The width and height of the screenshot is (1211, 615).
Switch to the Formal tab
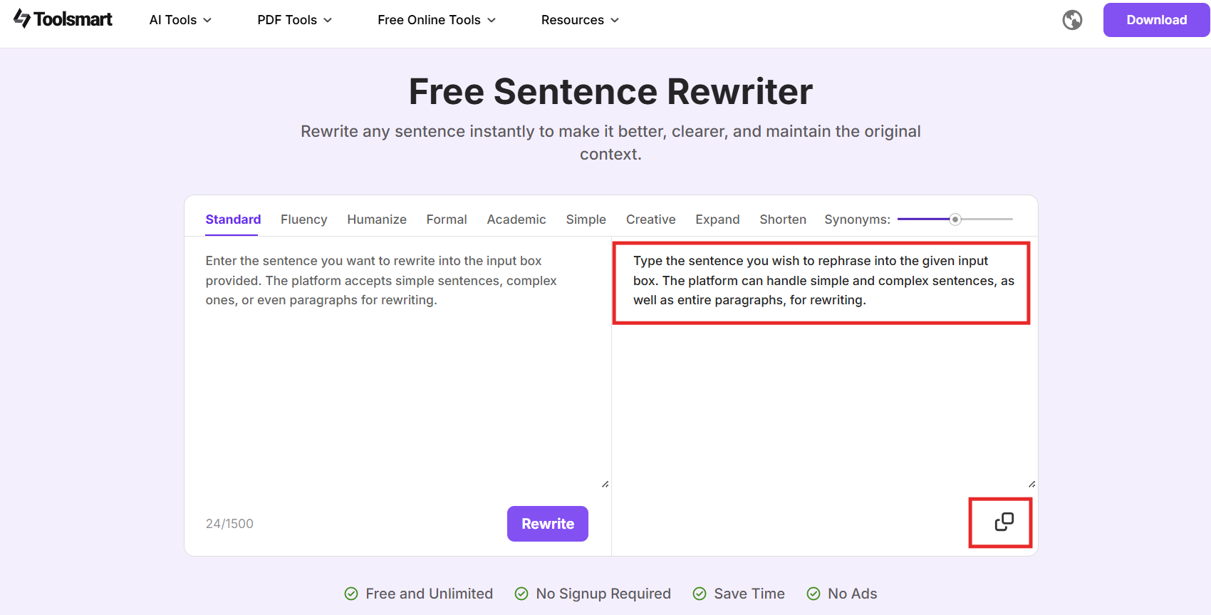click(447, 219)
